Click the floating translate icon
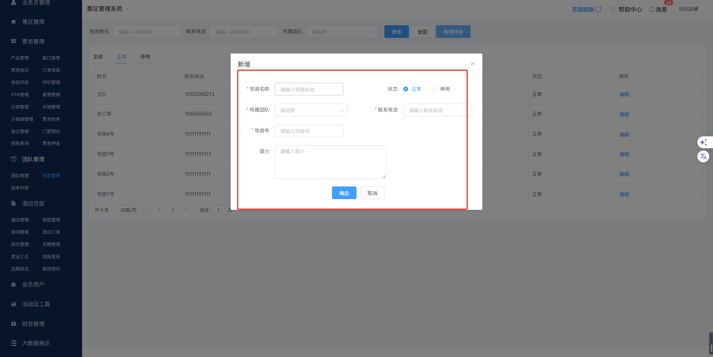Image resolution: width=713 pixels, height=357 pixels. tap(703, 156)
